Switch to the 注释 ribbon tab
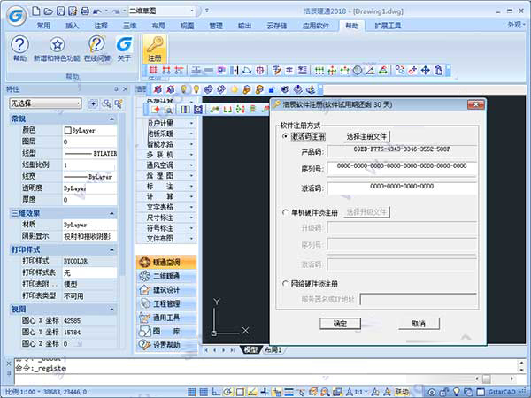Image resolution: width=531 pixels, height=398 pixels. click(101, 26)
